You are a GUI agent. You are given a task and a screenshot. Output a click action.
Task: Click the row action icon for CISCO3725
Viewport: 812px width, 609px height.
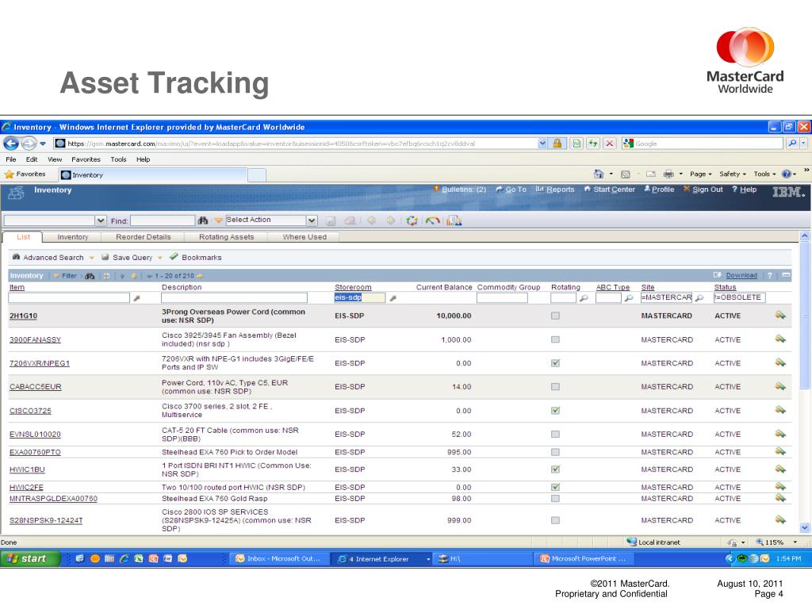tap(780, 410)
